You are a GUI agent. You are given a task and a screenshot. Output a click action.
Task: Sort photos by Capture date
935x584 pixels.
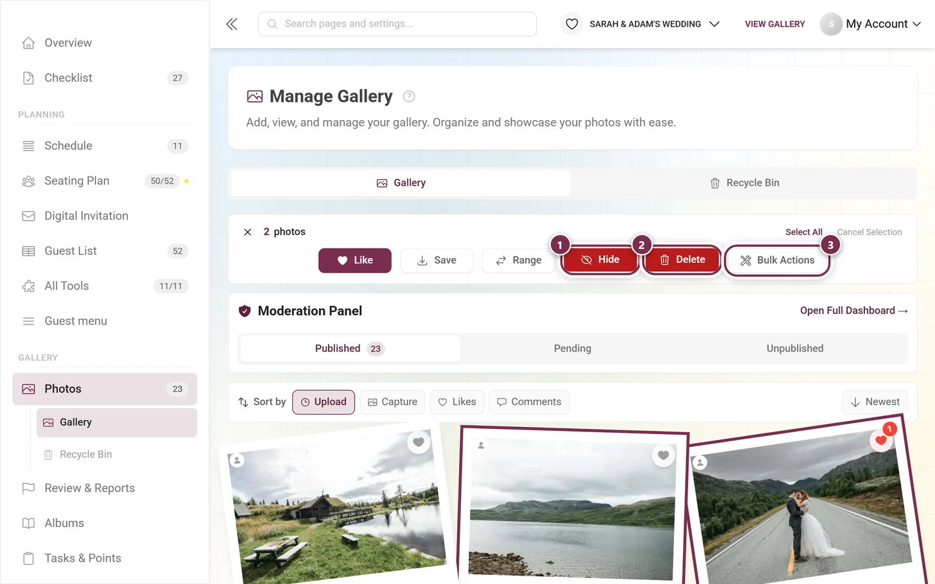coord(392,402)
